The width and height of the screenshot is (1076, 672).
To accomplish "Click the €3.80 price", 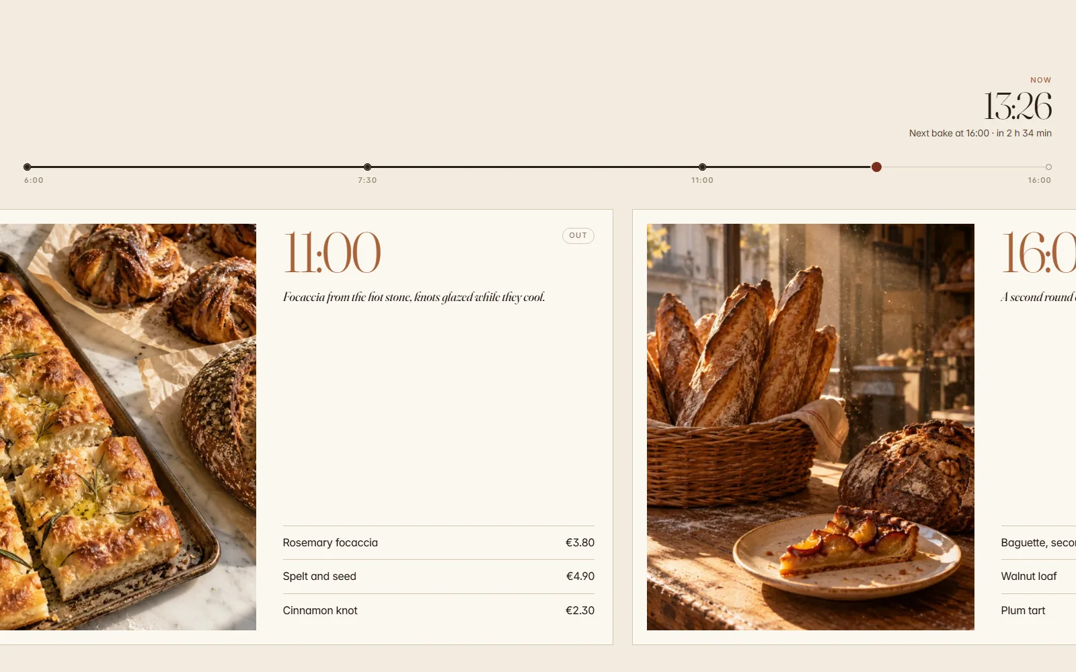I will pos(580,542).
